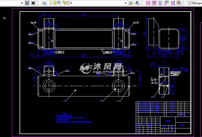The image size is (202, 137).
Task: Toggle the padlock on layer 0
Action: pyautogui.click(x=64, y=3)
